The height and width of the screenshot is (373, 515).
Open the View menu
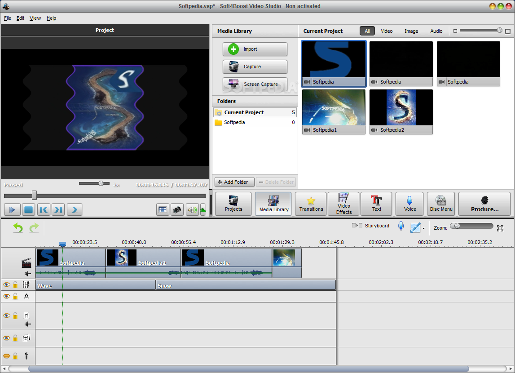click(x=35, y=18)
